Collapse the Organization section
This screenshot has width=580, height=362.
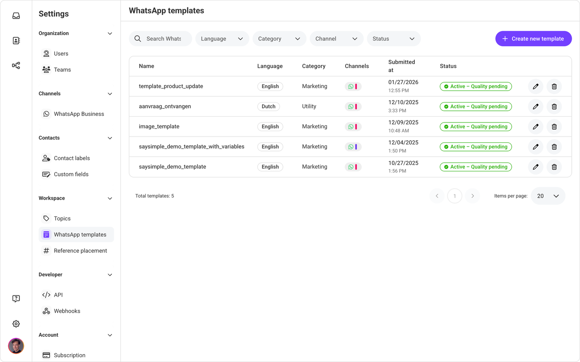(110, 34)
